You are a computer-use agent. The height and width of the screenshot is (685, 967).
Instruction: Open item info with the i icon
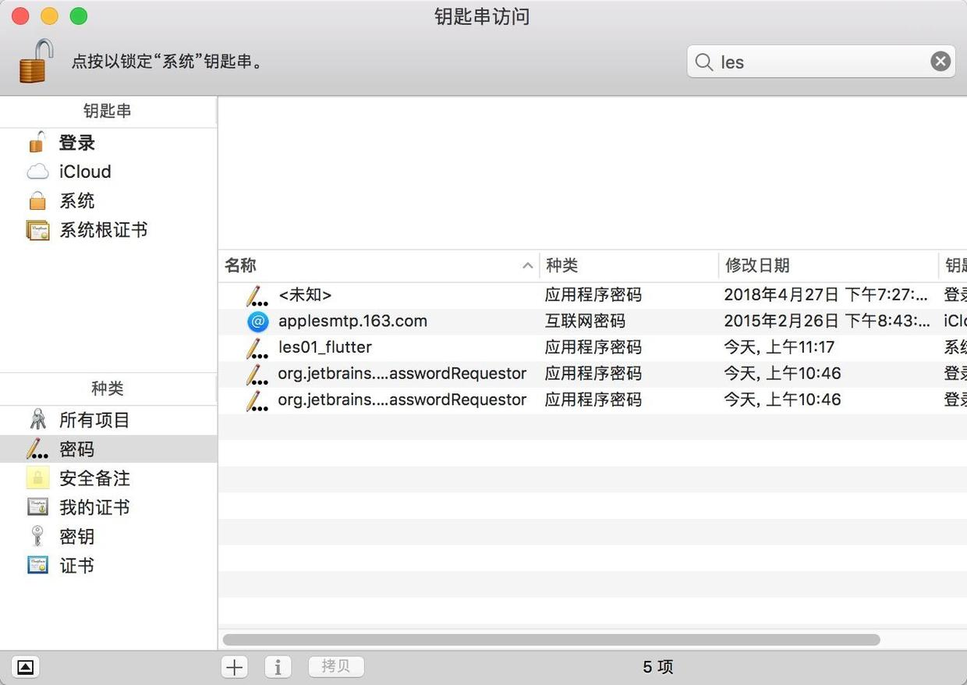click(x=278, y=666)
